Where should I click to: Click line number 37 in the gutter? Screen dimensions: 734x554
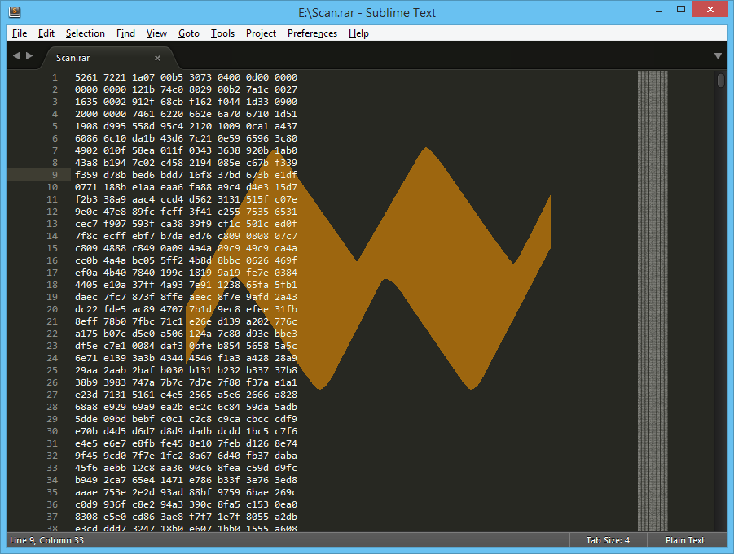click(x=52, y=517)
